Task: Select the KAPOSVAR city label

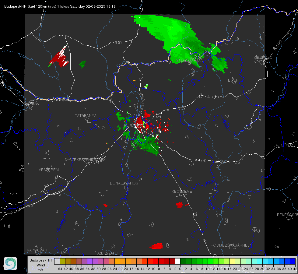Action: [37, 250]
